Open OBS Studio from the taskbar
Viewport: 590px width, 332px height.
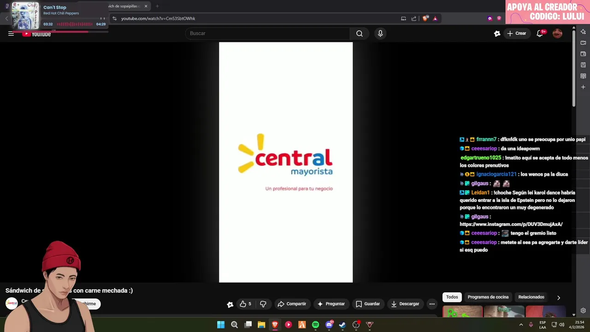[356, 325]
